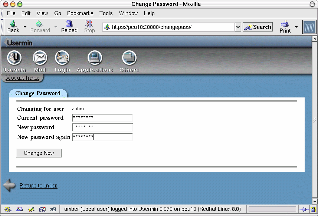The height and width of the screenshot is (216, 318).
Task: Click the Mozilla throbber logo
Action: pyautogui.click(x=309, y=27)
